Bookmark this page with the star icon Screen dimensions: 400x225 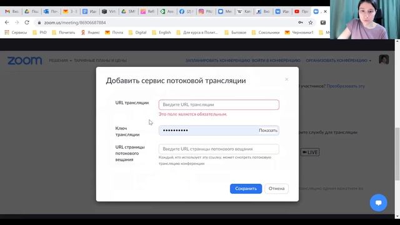(x=311, y=22)
